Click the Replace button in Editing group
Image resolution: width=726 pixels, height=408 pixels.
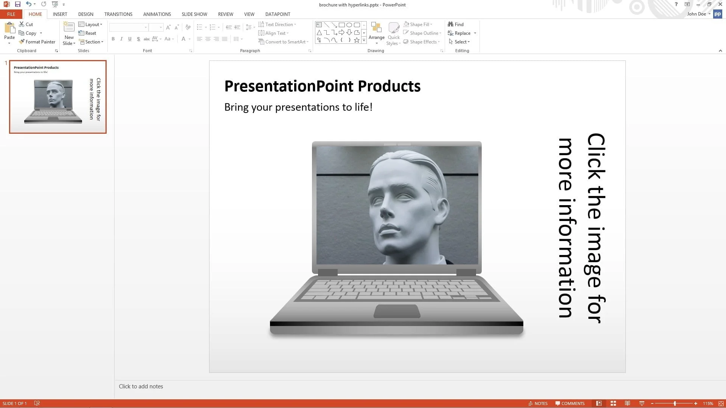pos(462,33)
